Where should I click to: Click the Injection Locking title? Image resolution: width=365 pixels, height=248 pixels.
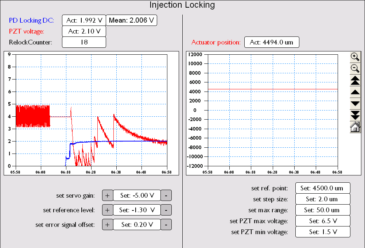[x=182, y=5]
